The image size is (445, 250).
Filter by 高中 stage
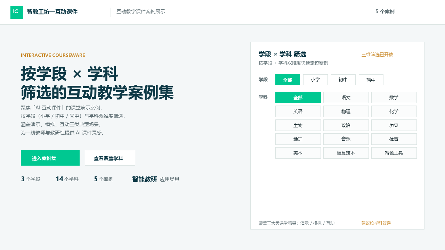(x=371, y=80)
